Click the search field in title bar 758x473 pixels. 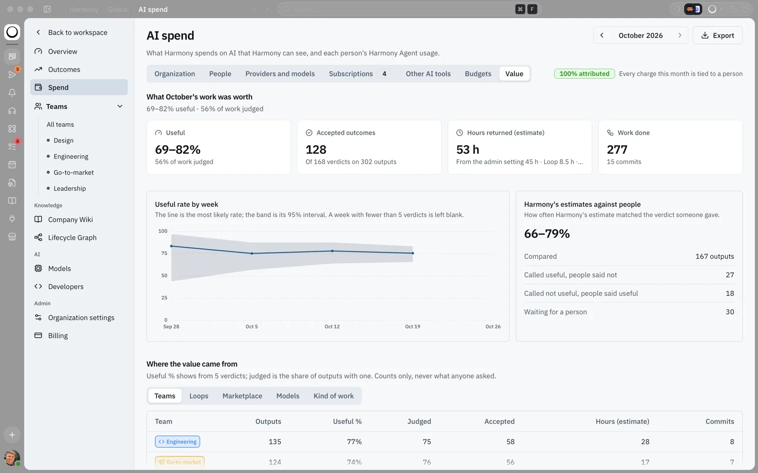coord(409,9)
